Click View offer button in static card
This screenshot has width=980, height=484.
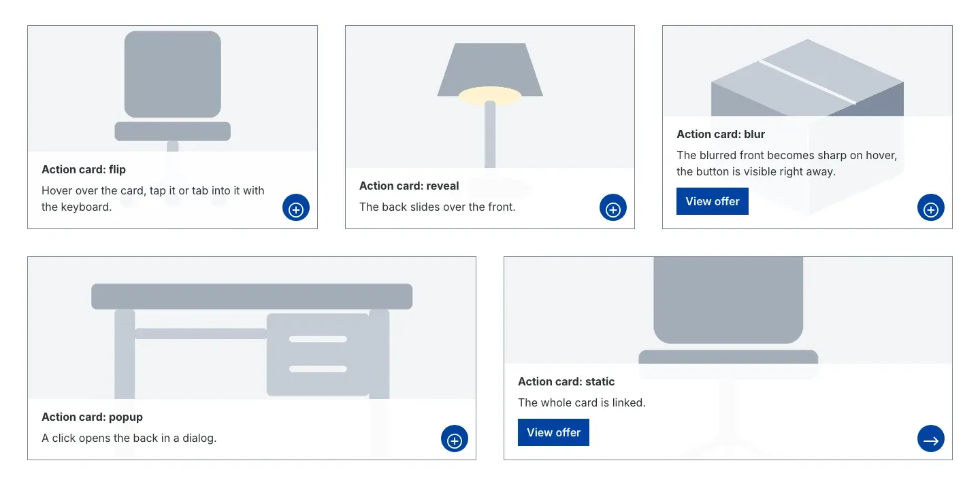coord(553,432)
